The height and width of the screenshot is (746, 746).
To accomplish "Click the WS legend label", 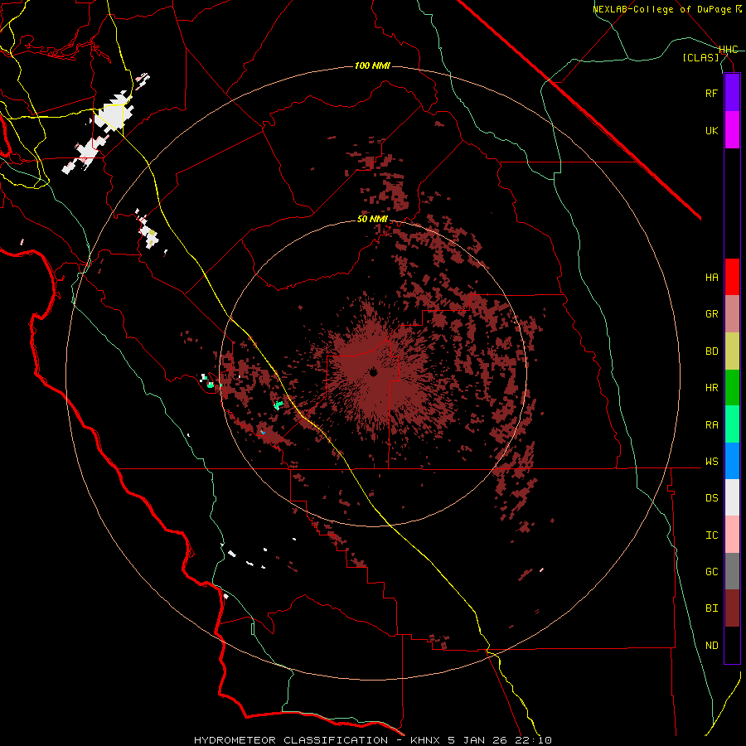I will pyautogui.click(x=711, y=462).
